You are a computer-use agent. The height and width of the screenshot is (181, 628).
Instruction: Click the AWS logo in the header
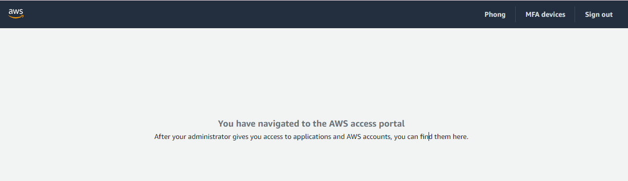pos(16,14)
